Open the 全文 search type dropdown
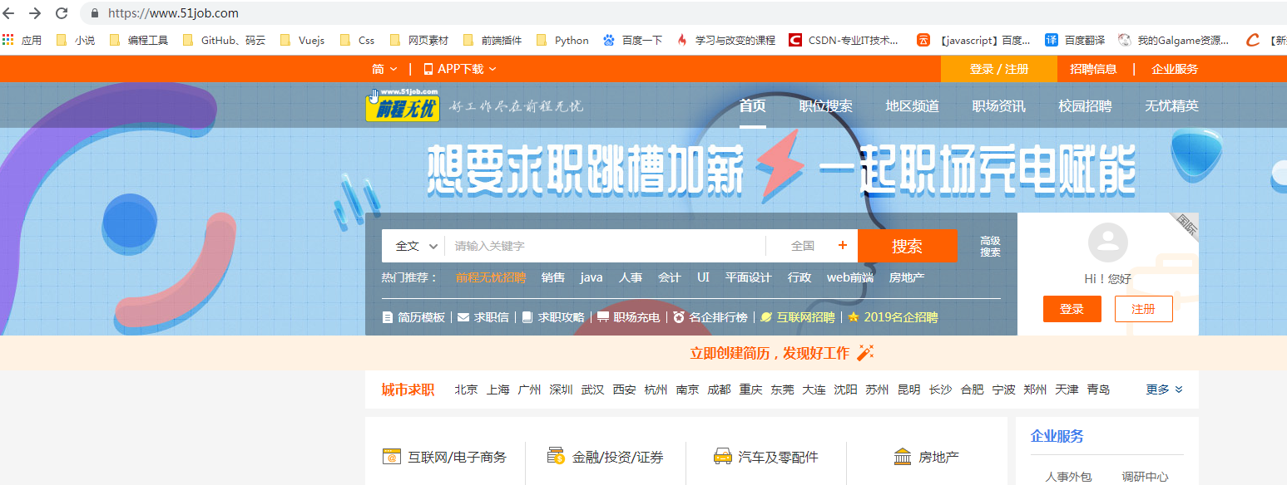The height and width of the screenshot is (485, 1287). click(x=415, y=246)
